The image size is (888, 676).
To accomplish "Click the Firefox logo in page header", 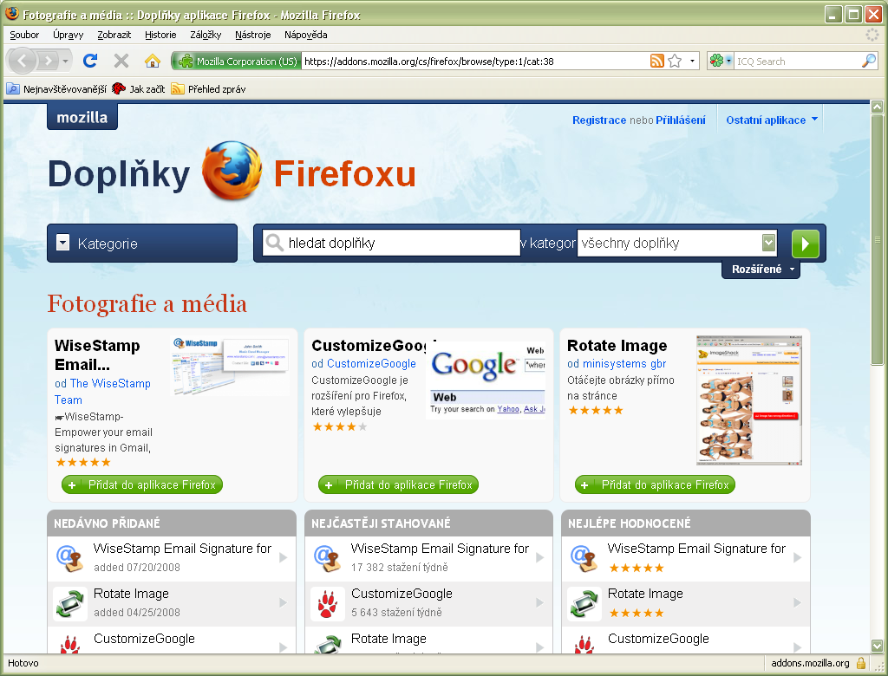I will tap(232, 171).
